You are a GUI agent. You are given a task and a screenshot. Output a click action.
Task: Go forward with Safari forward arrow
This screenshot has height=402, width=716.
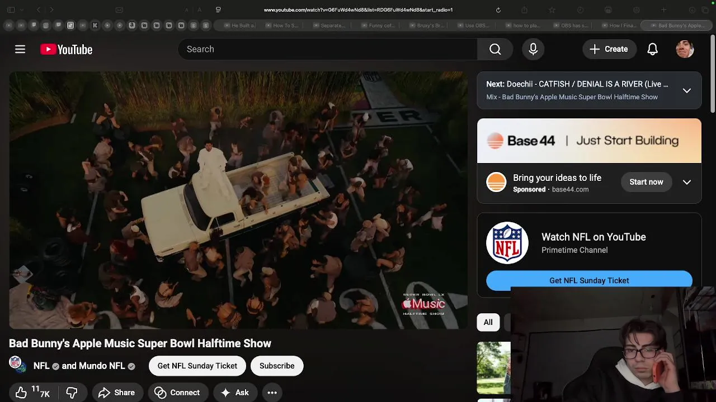point(51,10)
